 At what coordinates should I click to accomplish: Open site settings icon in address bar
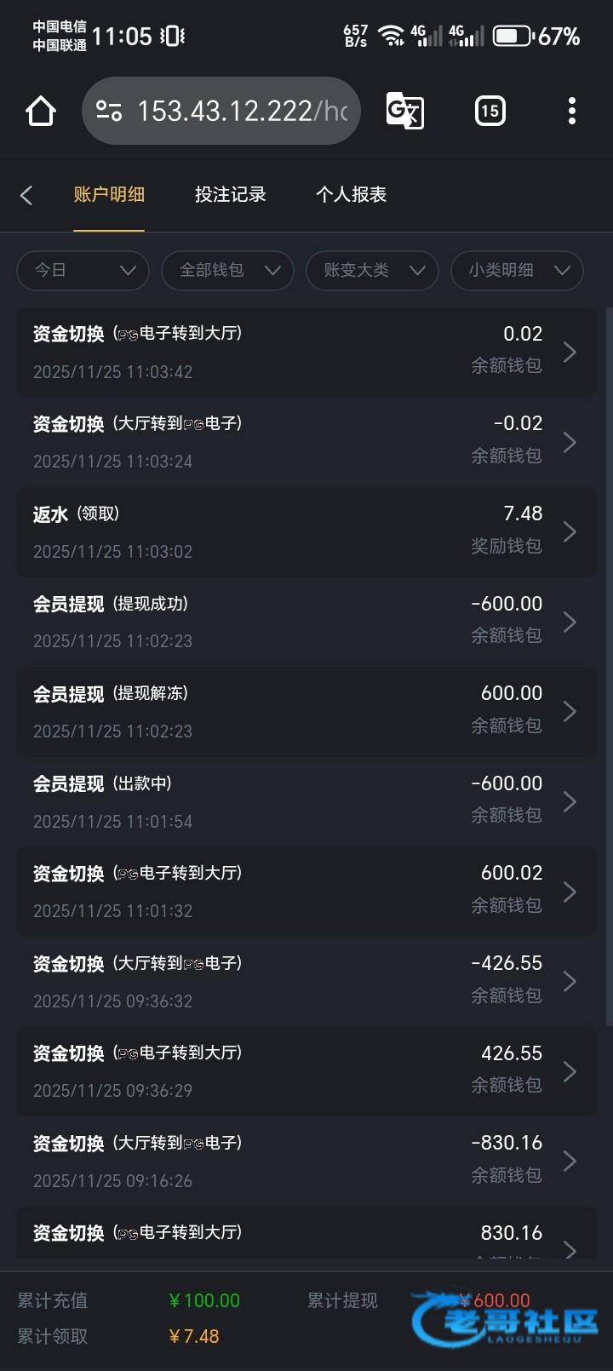(109, 111)
